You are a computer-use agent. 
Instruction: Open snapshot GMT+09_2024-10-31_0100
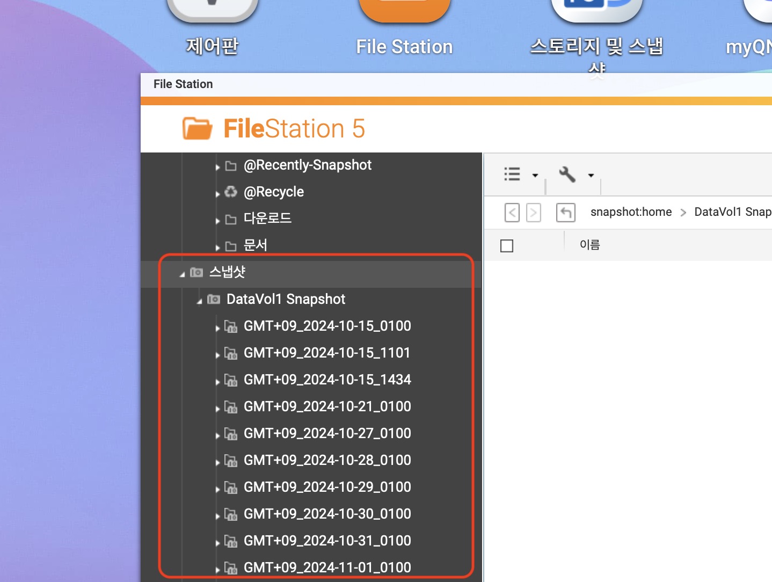tap(327, 541)
